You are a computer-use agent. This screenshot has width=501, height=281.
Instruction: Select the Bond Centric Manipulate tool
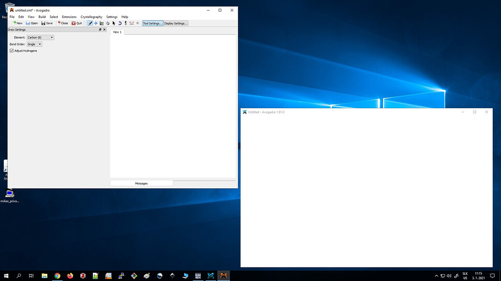102,23
